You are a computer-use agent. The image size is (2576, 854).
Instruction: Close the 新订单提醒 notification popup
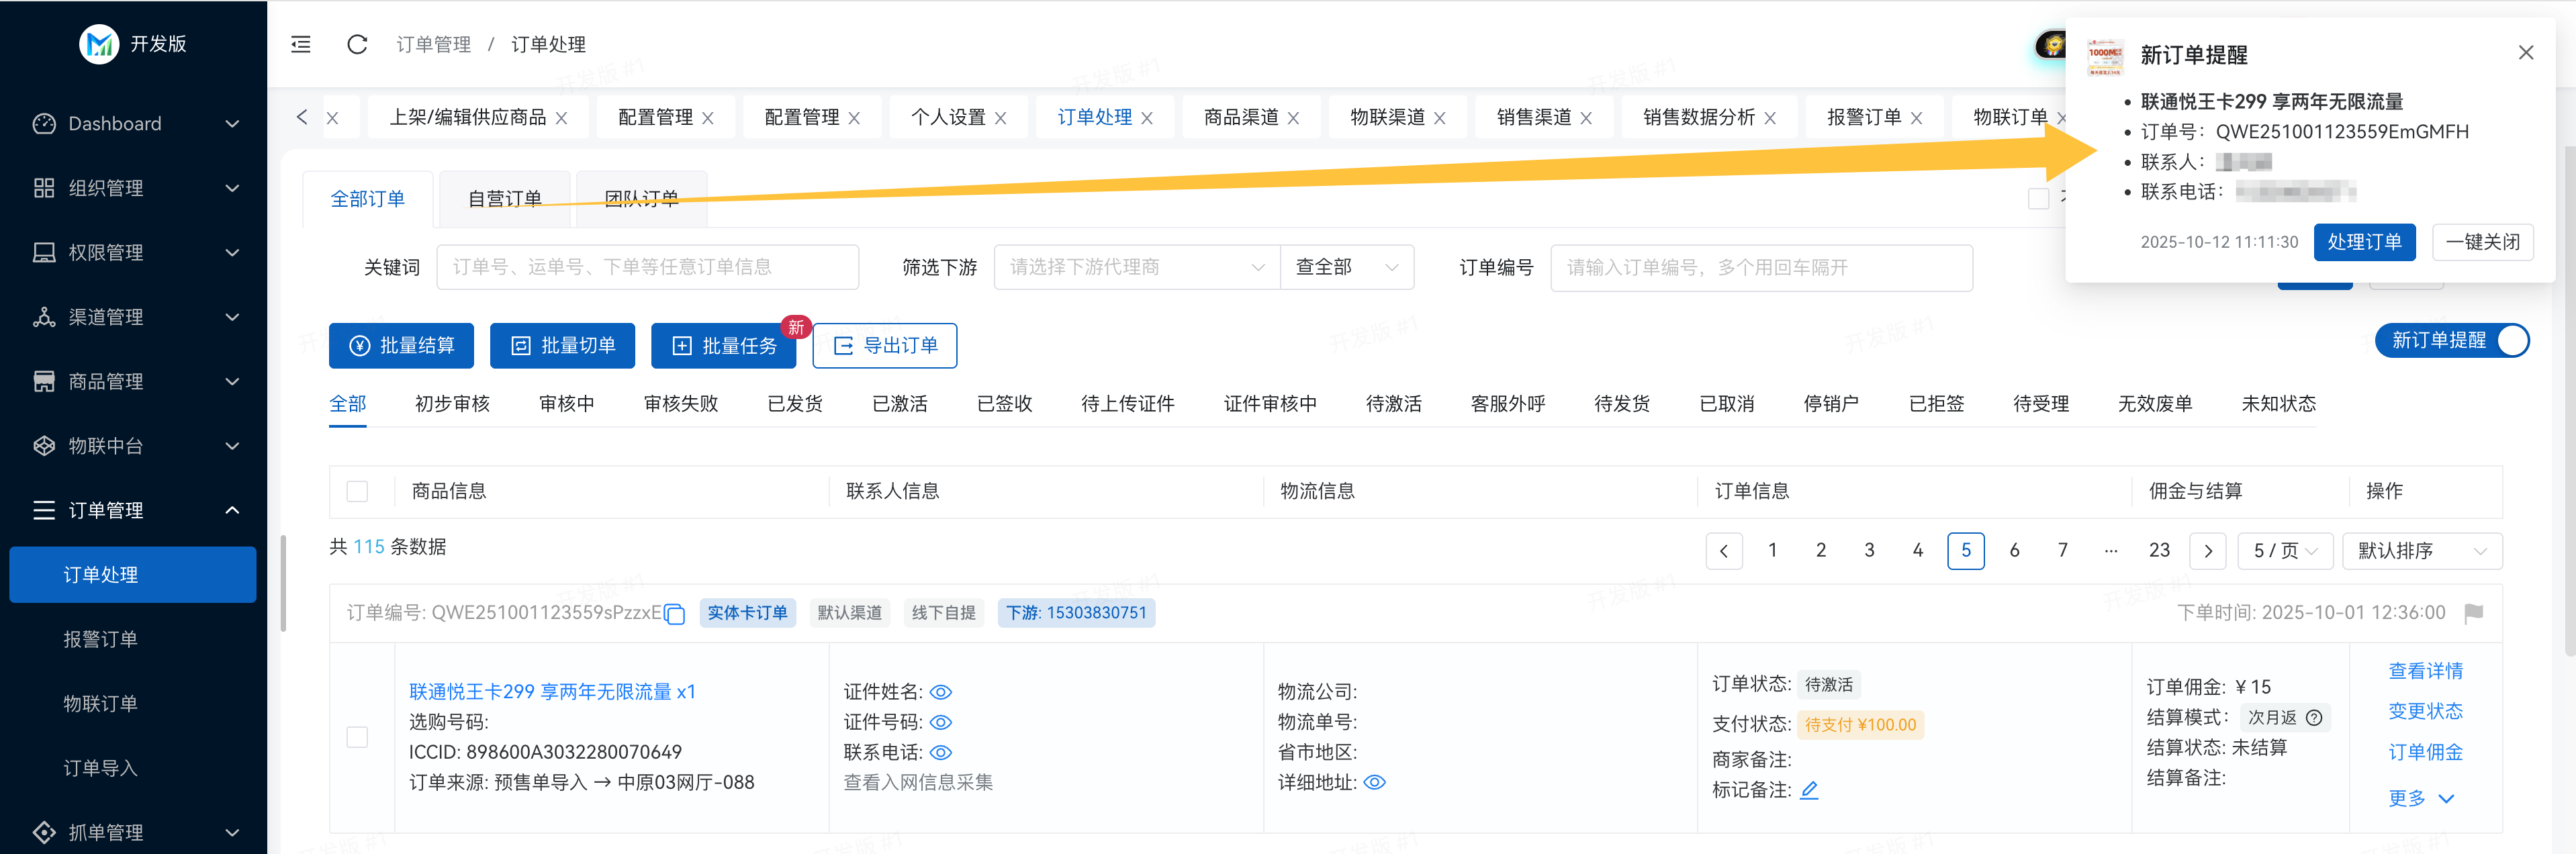2525,53
